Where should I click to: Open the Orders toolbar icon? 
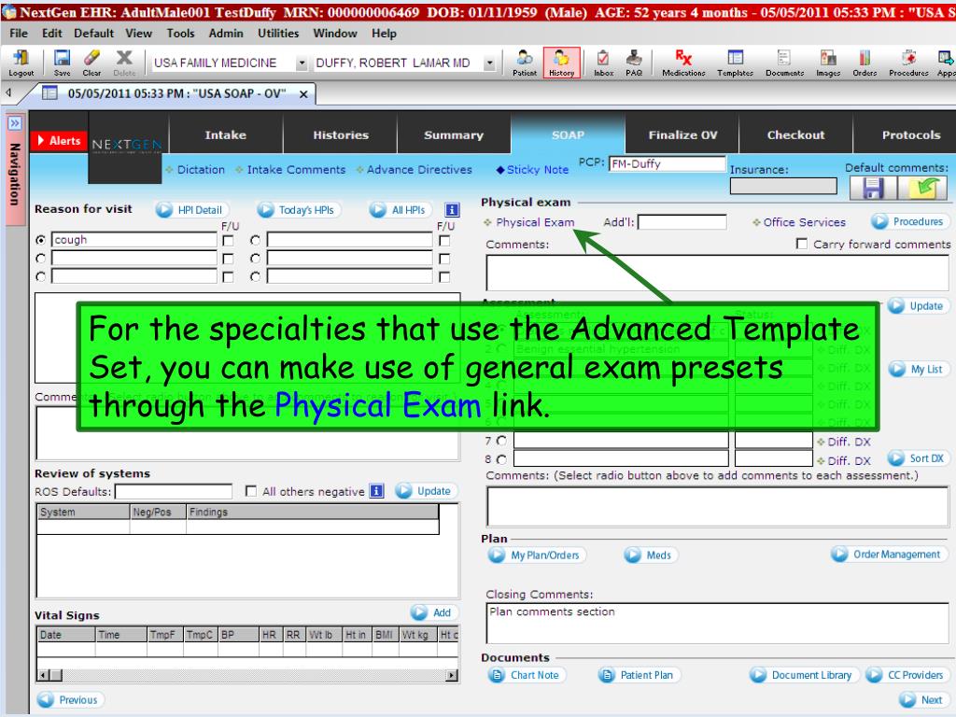[865, 63]
